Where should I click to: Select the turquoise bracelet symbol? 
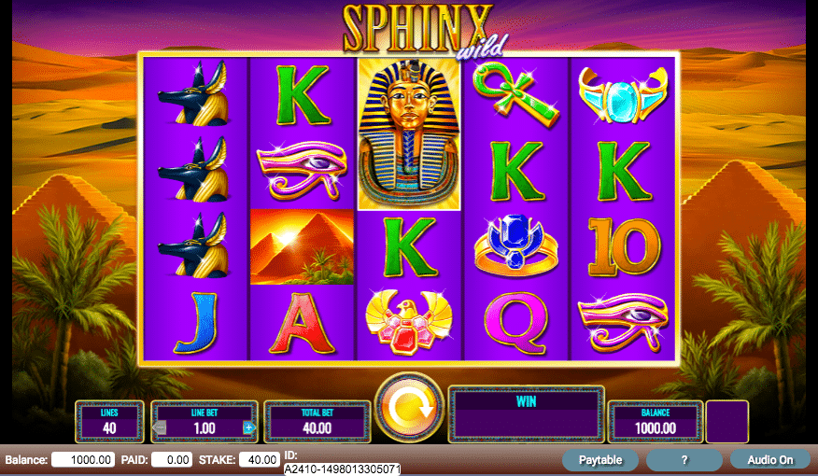[x=622, y=95]
